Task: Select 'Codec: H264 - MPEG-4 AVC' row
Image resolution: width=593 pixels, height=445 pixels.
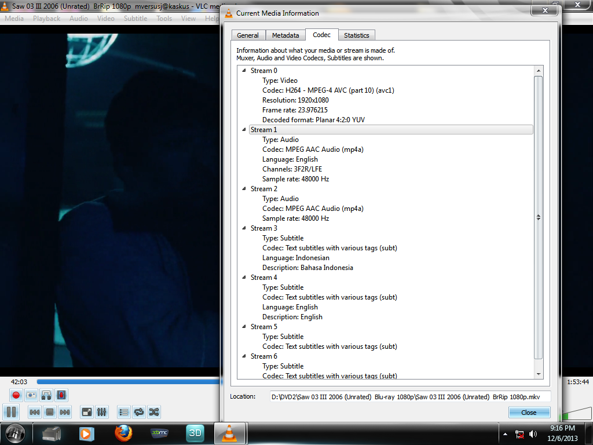Action: 328,90
